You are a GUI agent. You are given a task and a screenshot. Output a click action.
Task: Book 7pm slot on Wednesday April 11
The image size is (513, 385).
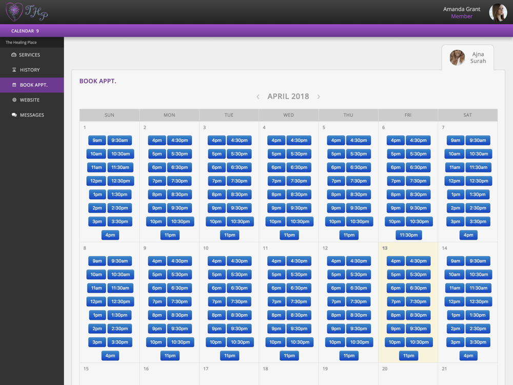pos(277,301)
